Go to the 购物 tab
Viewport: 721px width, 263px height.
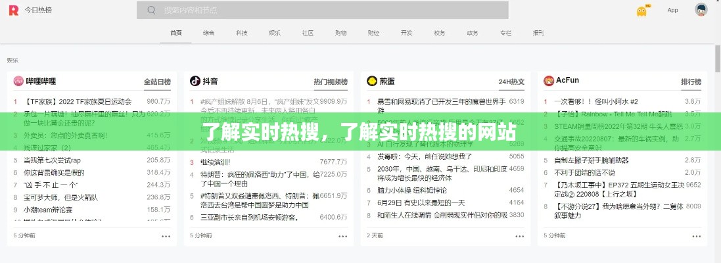click(340, 33)
